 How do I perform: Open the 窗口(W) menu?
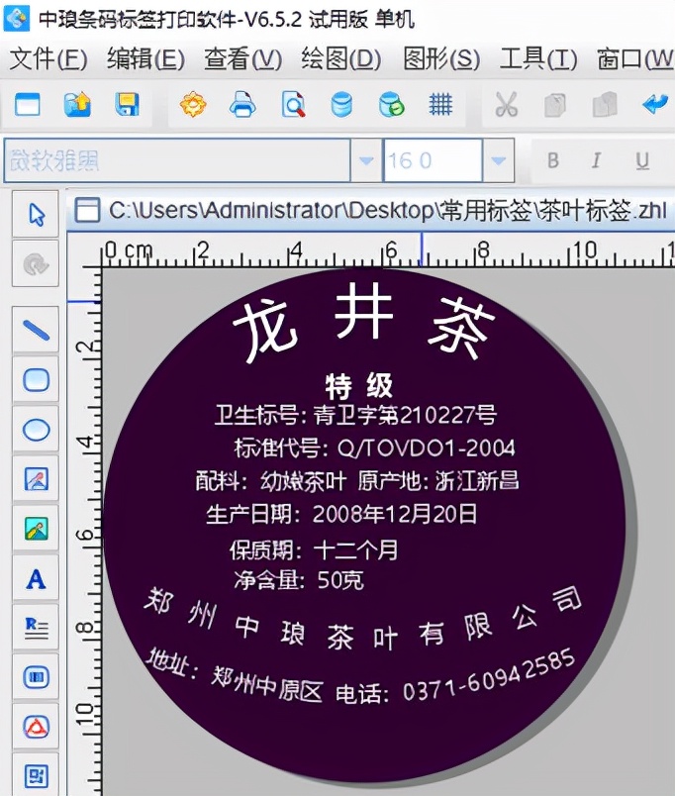(x=635, y=58)
